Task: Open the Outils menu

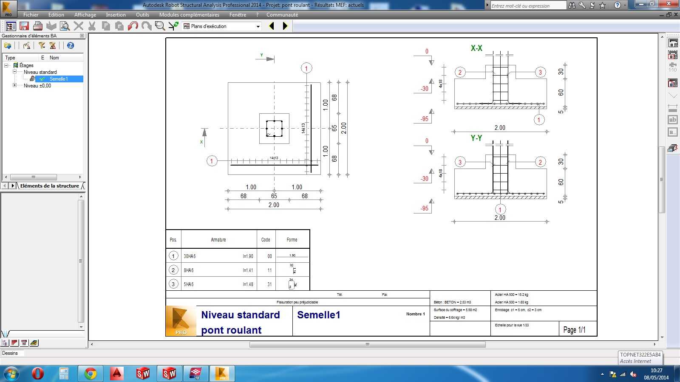Action: [142, 15]
